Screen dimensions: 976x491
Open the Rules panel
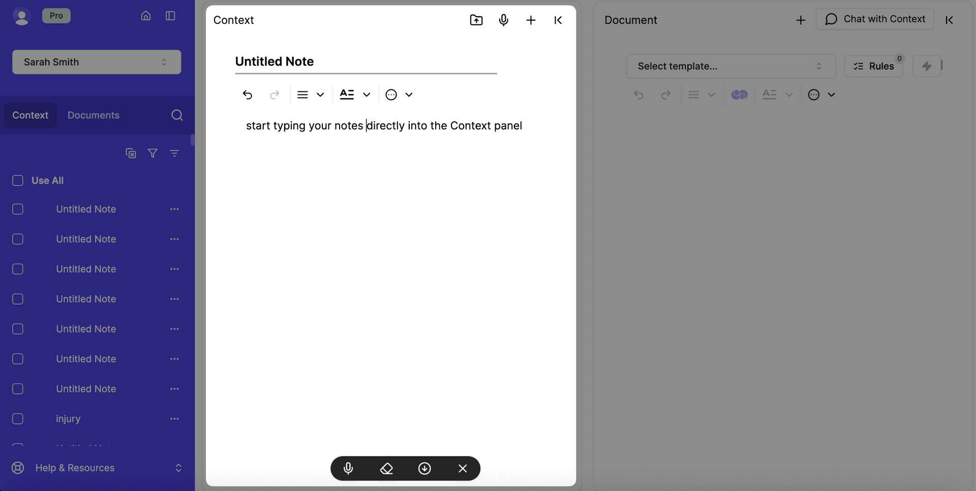(x=873, y=66)
